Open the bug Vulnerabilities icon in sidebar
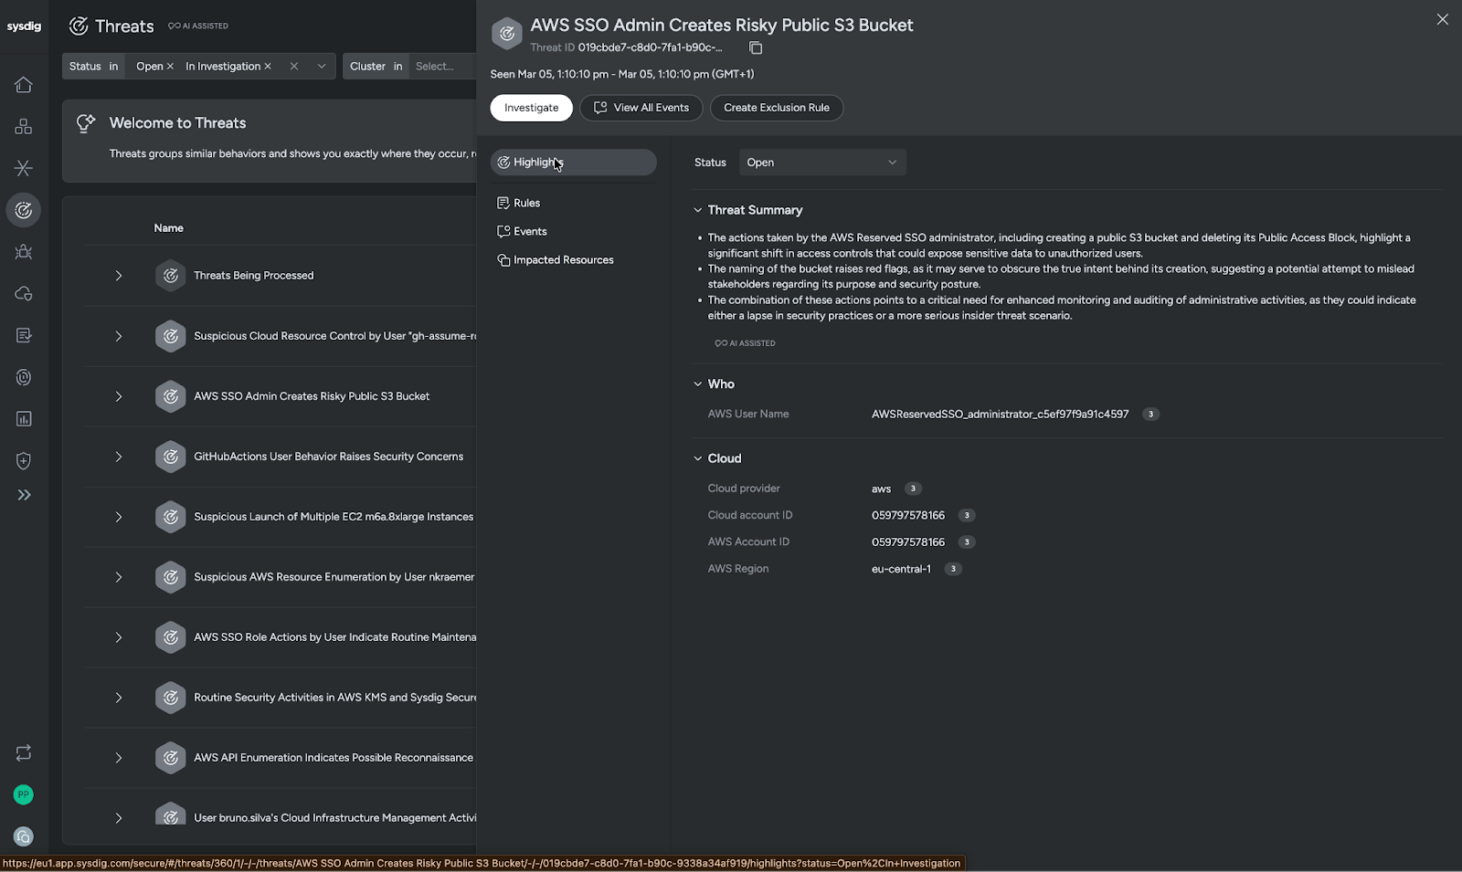 (24, 252)
